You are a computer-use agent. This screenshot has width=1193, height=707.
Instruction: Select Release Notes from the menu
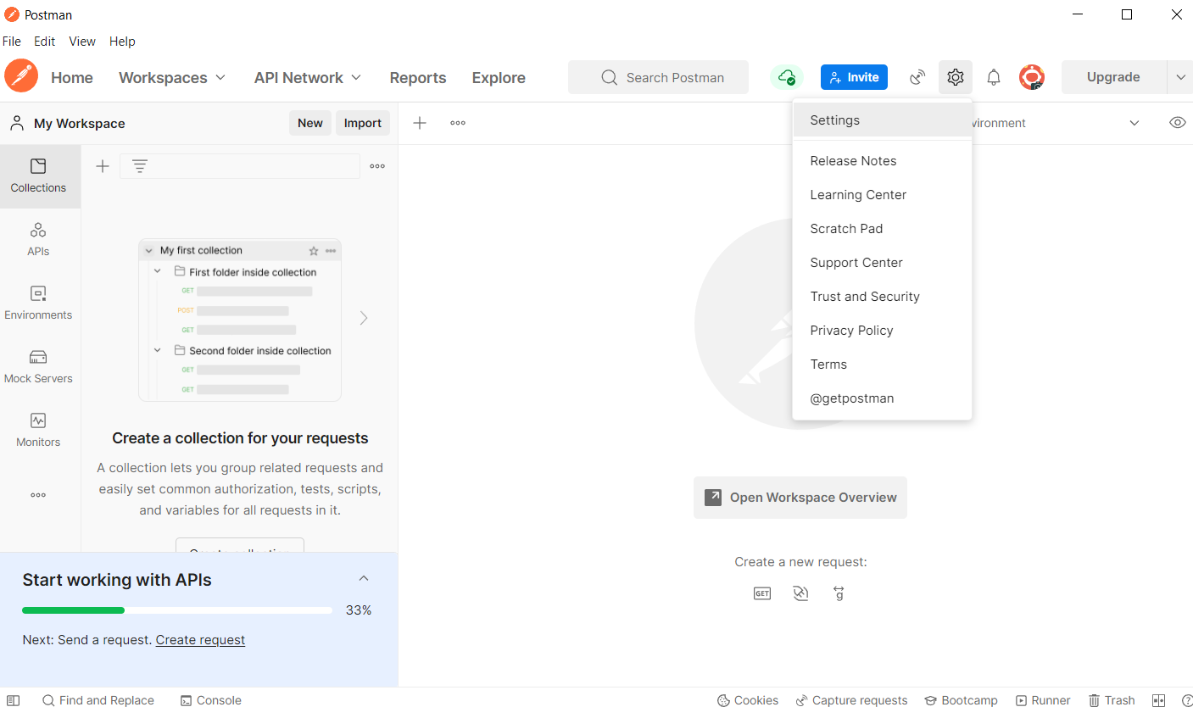pyautogui.click(x=882, y=161)
